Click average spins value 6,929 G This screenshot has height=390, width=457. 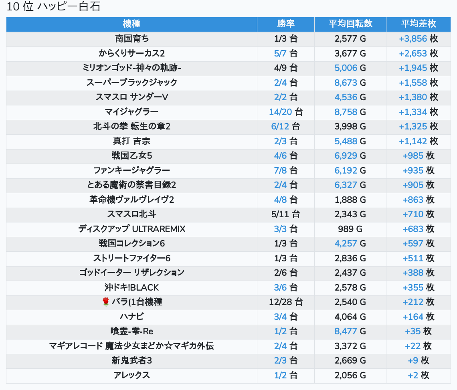[350, 156]
